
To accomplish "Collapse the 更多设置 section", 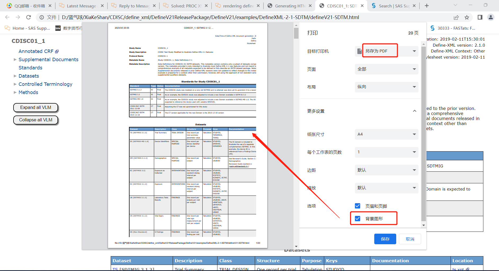I will coord(415,111).
